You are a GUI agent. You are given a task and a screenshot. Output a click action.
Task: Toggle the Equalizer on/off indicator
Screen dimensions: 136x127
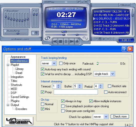click(x=5, y=11)
